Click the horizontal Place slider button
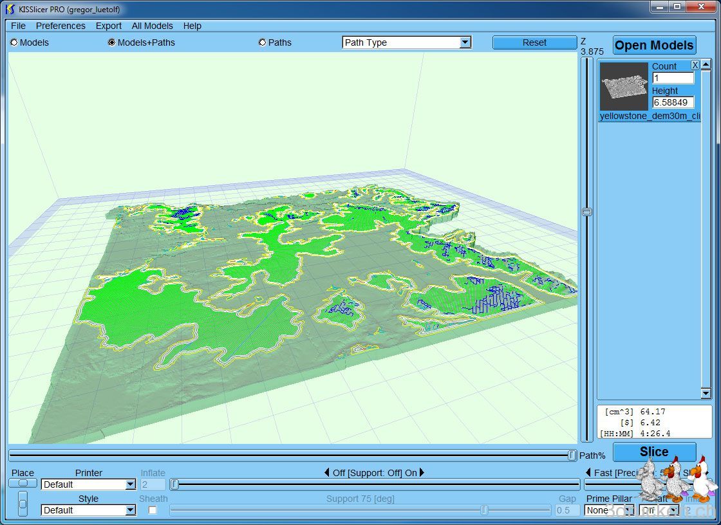 (x=23, y=483)
